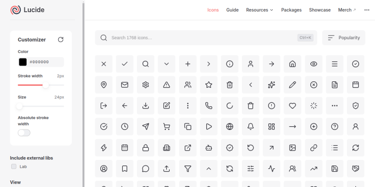Screen dimensions: 375x187
Task: Select the lightning bolt zap icon
Action: coord(104,148)
